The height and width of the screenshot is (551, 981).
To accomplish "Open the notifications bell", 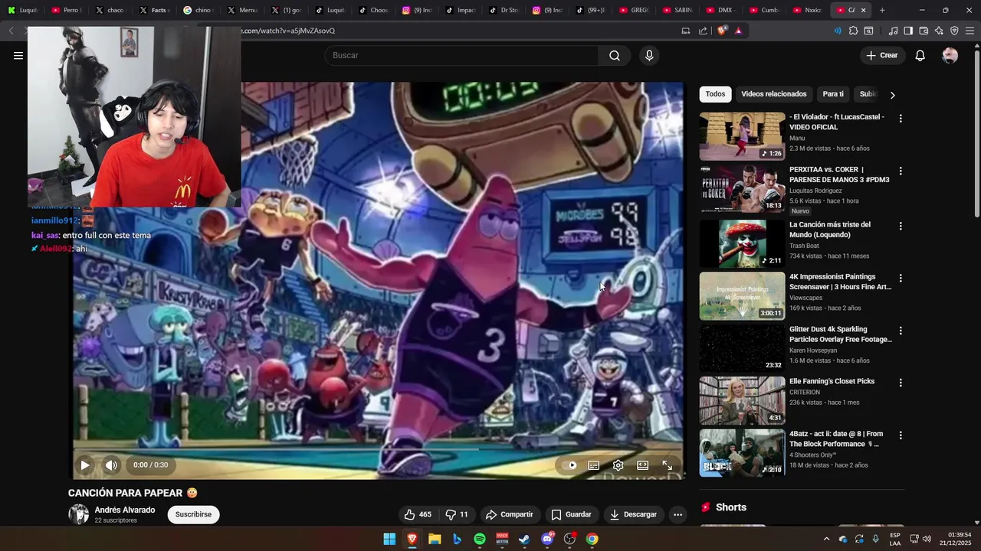I will [920, 55].
